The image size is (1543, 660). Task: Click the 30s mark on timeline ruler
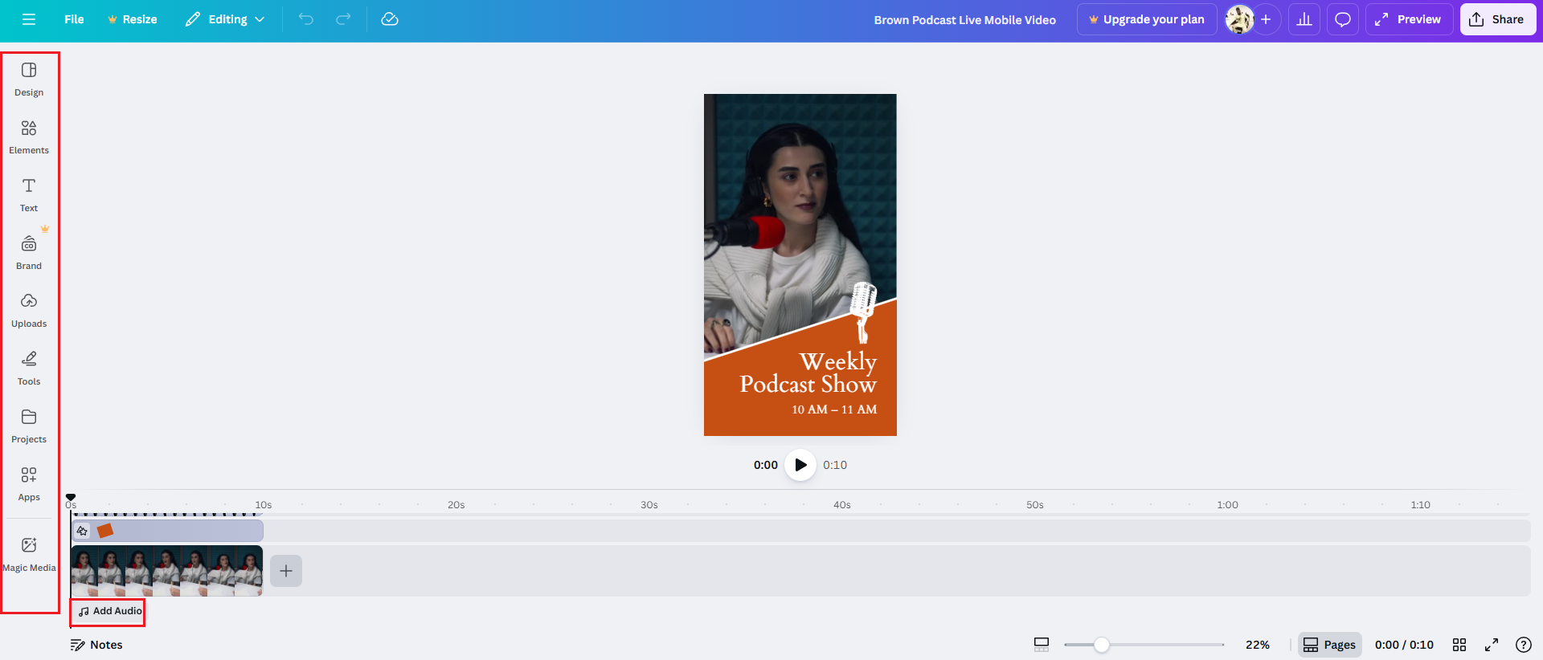(649, 505)
